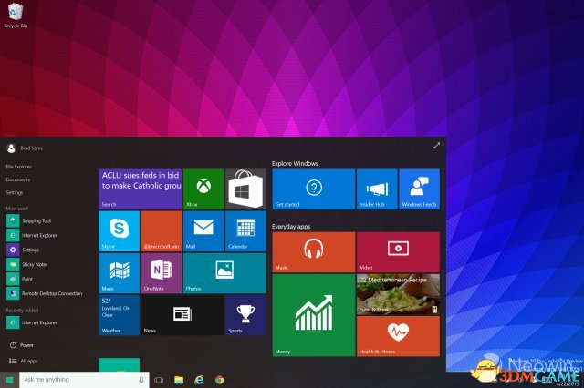Open the Search news headline tile
584x388 pixels.
(x=141, y=189)
